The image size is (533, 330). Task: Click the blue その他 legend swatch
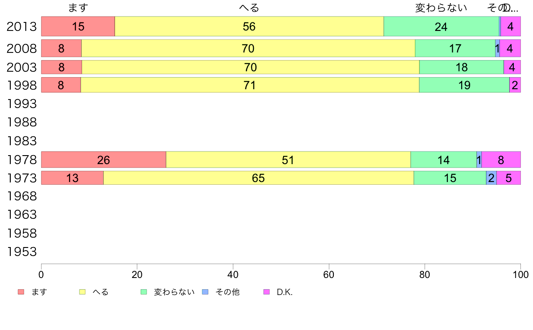[x=205, y=292]
